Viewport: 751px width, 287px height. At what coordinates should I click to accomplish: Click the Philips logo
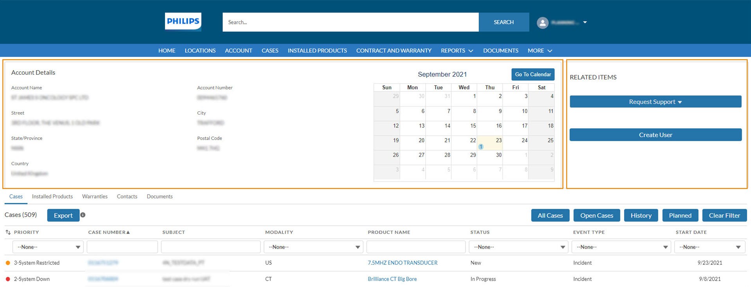(x=183, y=22)
